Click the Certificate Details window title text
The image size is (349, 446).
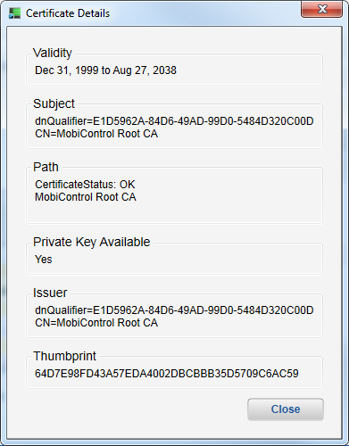[x=68, y=13]
